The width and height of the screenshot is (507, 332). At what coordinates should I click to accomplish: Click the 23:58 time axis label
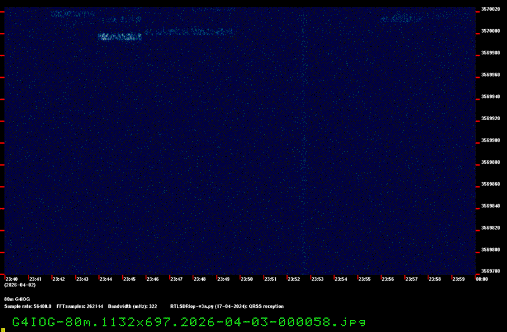pos(435,279)
